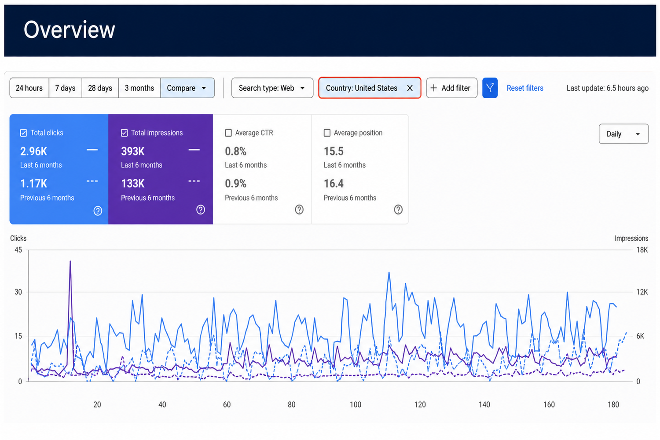Click the dashed line legend in Total impressions card
Image resolution: width=660 pixels, height=440 pixels.
194,181
